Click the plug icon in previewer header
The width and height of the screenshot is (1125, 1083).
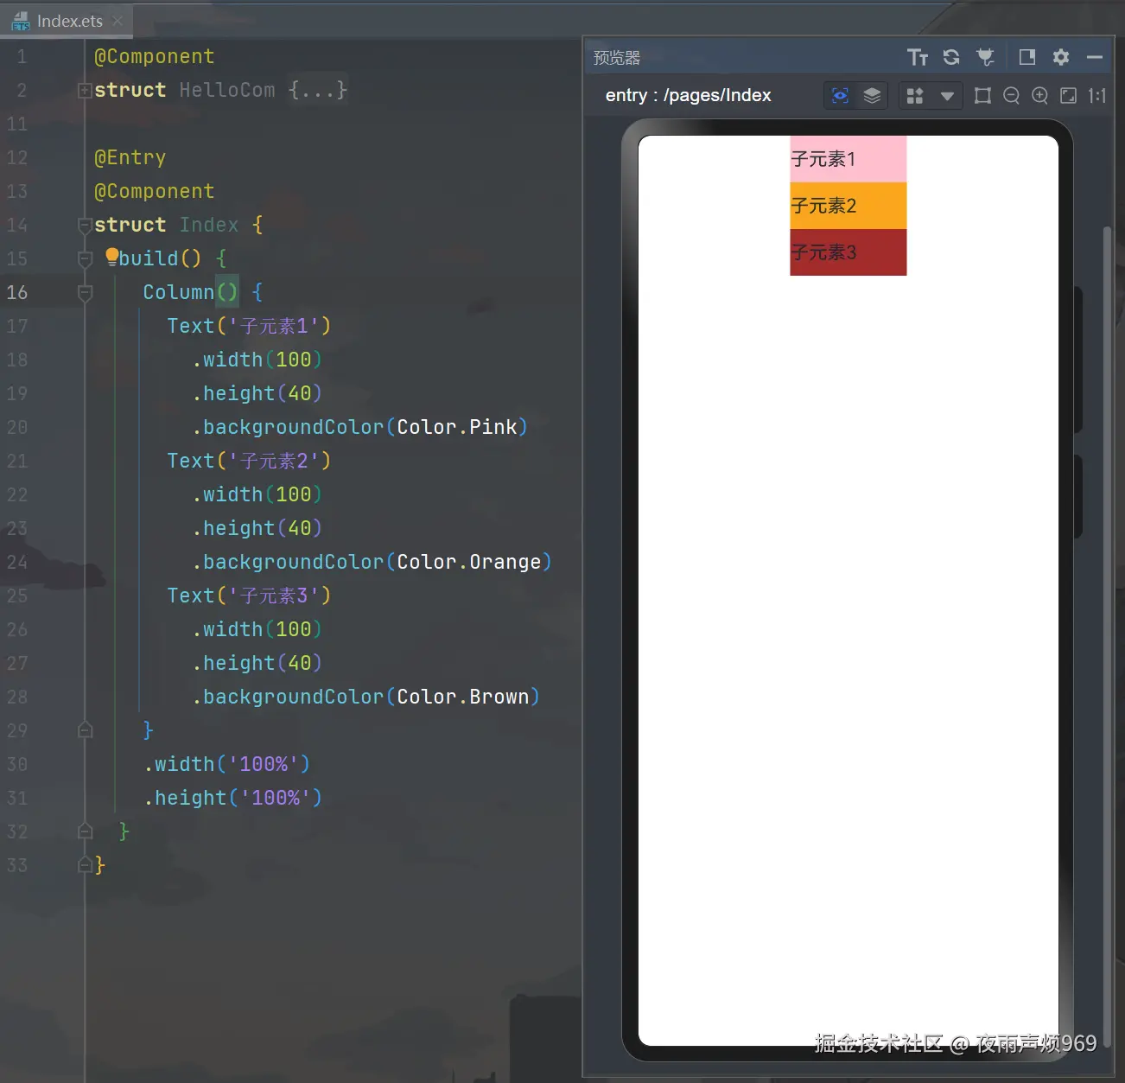pyautogui.click(x=985, y=57)
